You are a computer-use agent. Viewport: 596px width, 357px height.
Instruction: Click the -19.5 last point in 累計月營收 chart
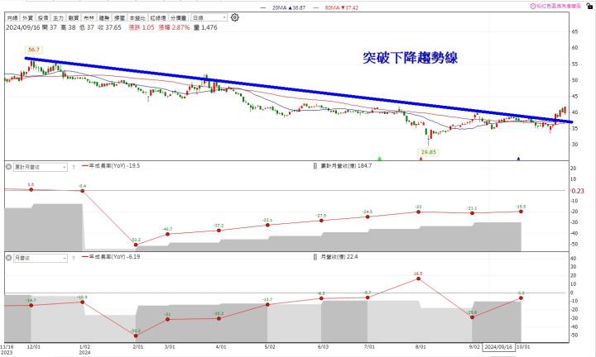[521, 212]
